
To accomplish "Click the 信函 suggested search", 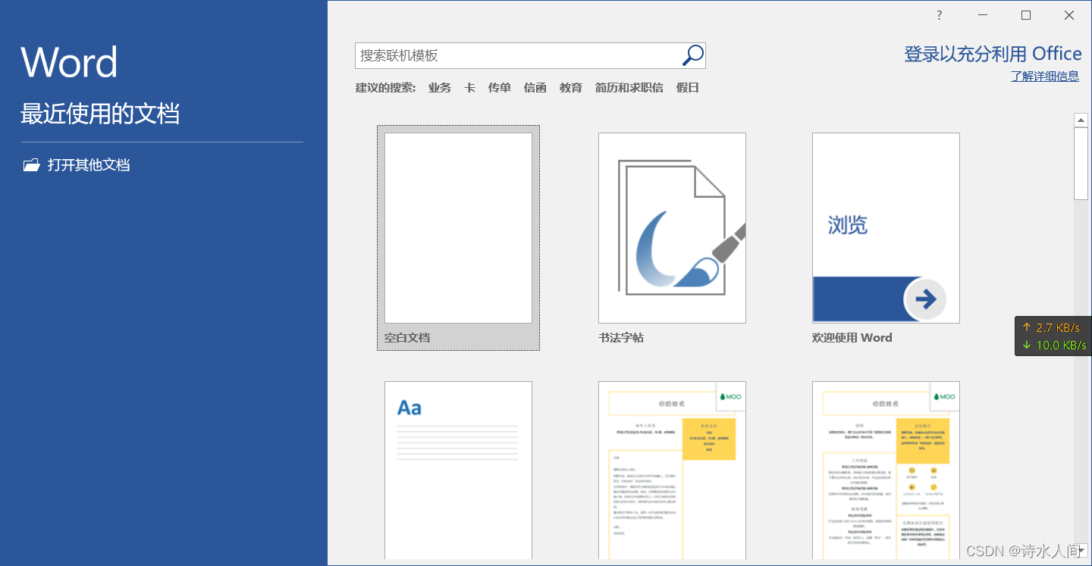I will tap(534, 87).
